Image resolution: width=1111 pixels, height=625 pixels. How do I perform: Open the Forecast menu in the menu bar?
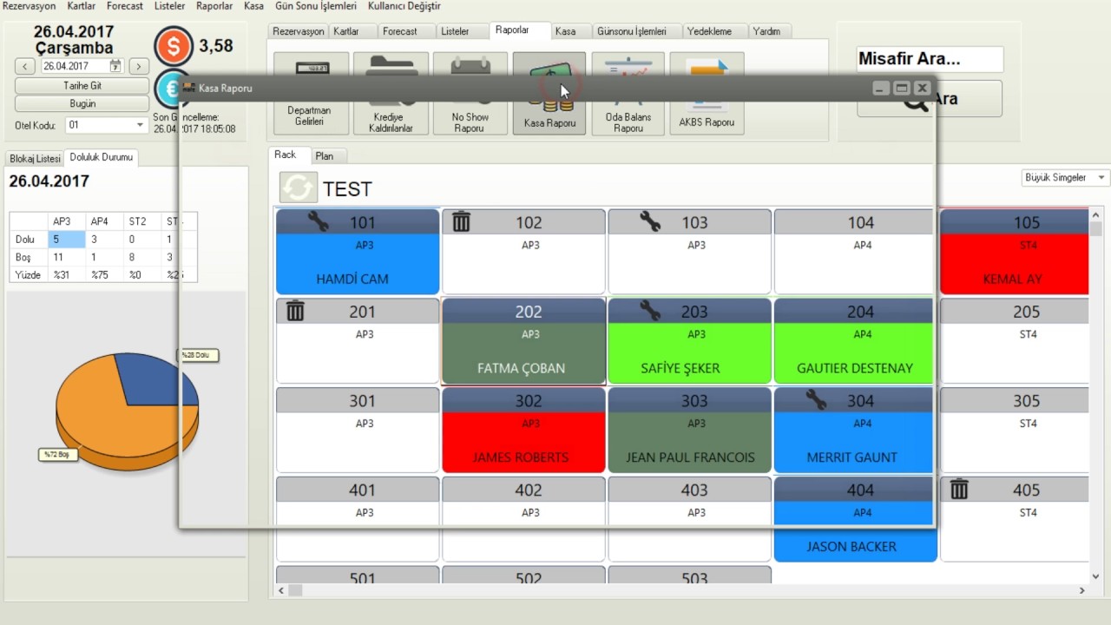pos(125,6)
